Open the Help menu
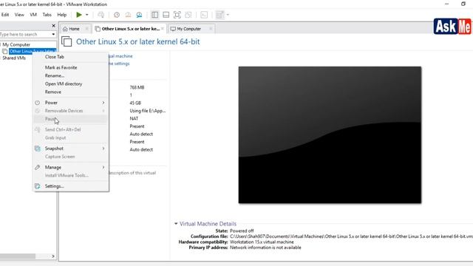This screenshot has height=266, width=473. [62, 15]
